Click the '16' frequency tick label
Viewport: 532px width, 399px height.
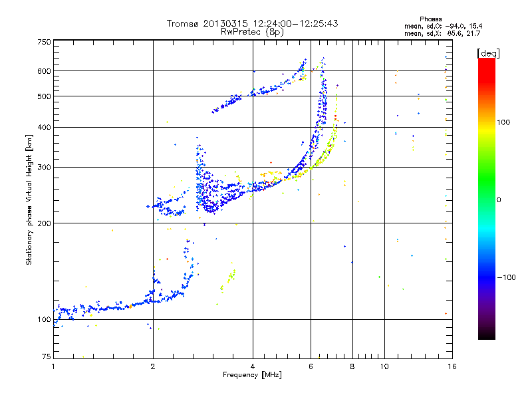coord(452,366)
